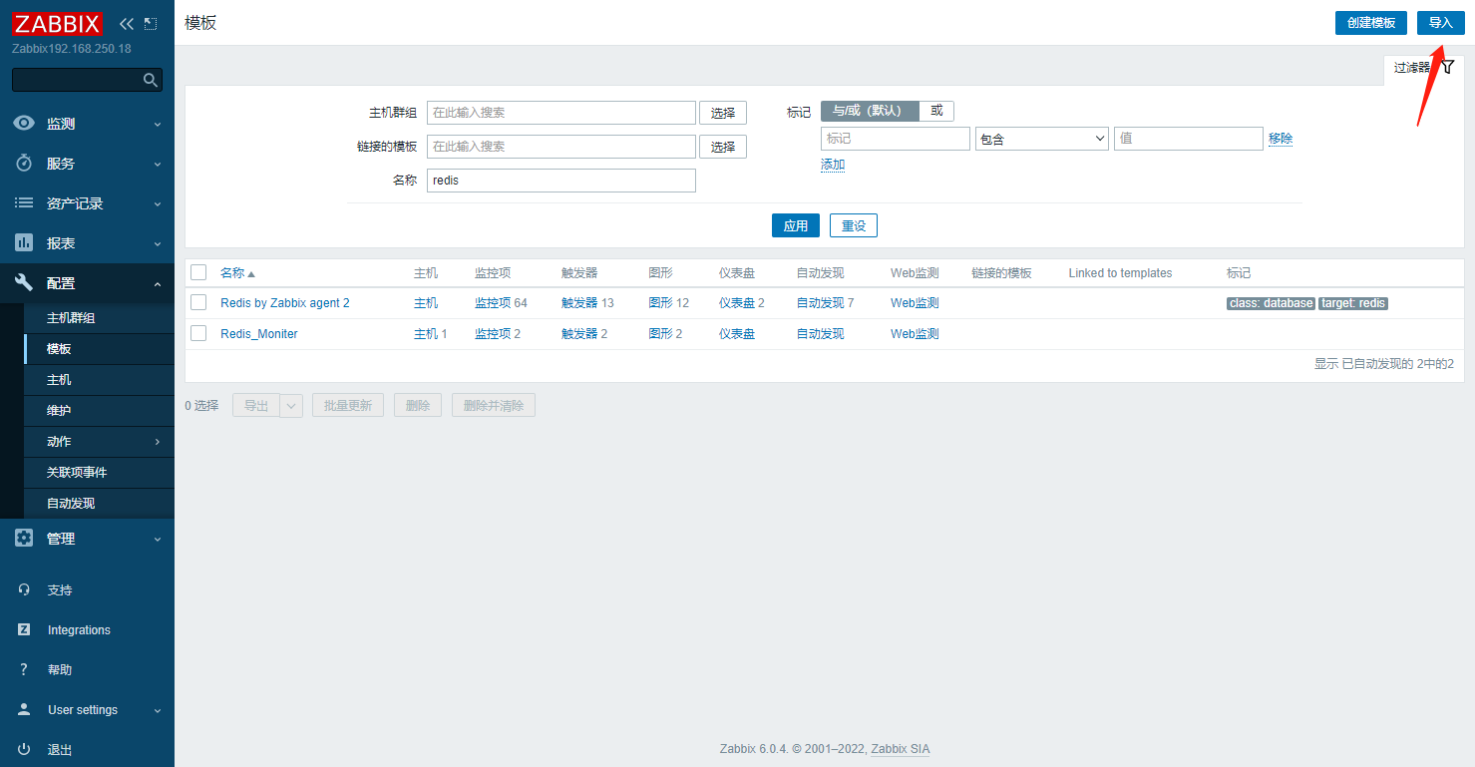Click the 帮助 question mark icon
The height and width of the screenshot is (767, 1475).
pos(24,670)
